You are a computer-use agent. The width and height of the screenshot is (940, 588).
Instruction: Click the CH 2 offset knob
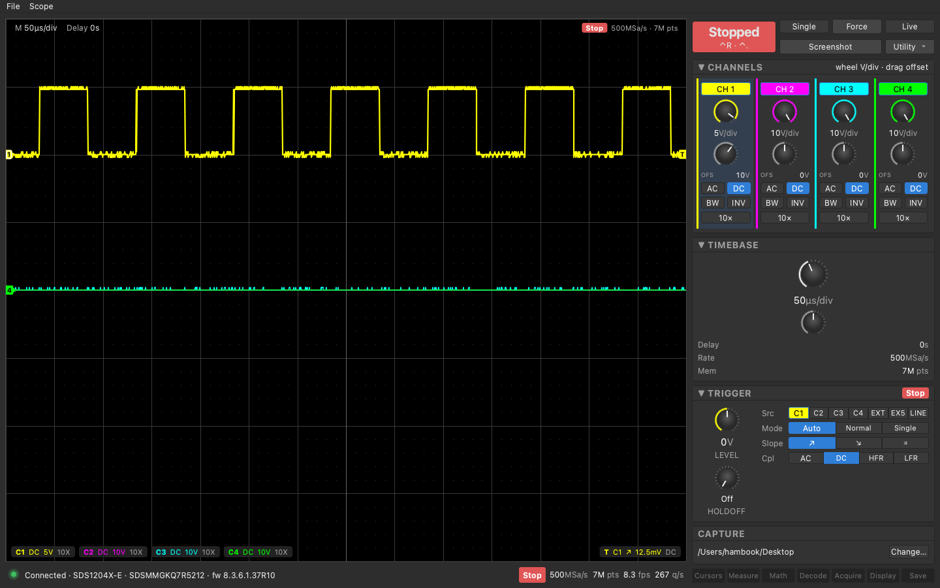pos(785,154)
